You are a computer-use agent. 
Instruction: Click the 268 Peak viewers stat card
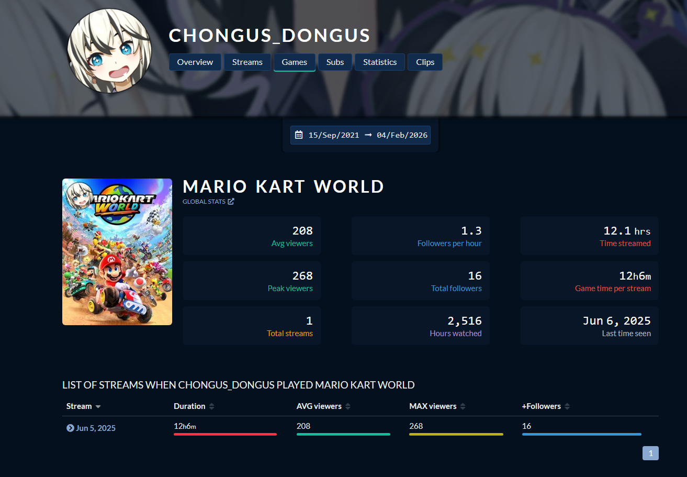(x=252, y=281)
